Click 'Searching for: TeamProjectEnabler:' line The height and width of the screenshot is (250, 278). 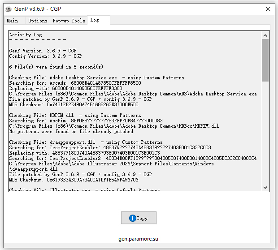[x=110, y=147]
